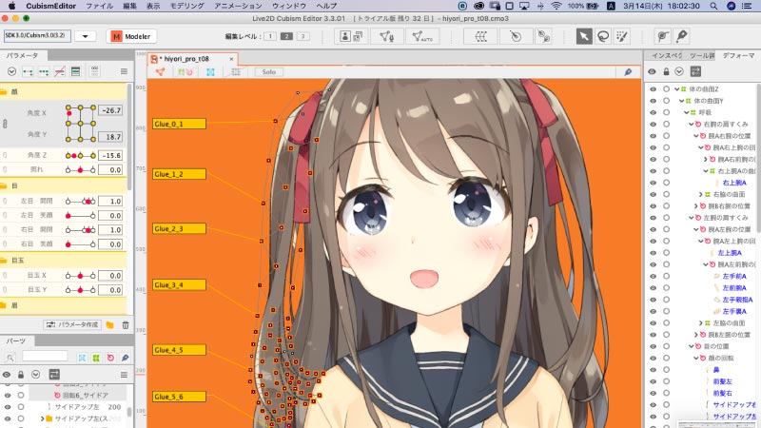Screen dimensions: 761x428
Task: Toggle lock circle for 体の曲面Y
Action: coord(667,101)
